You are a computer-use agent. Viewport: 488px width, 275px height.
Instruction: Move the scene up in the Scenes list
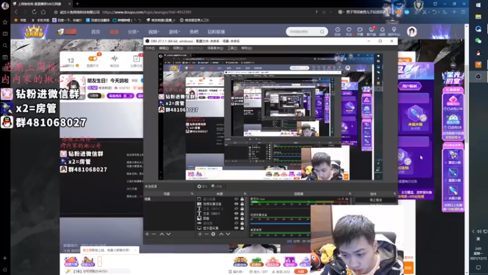[x=162, y=234]
